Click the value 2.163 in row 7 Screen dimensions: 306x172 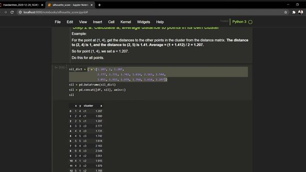pos(99,146)
